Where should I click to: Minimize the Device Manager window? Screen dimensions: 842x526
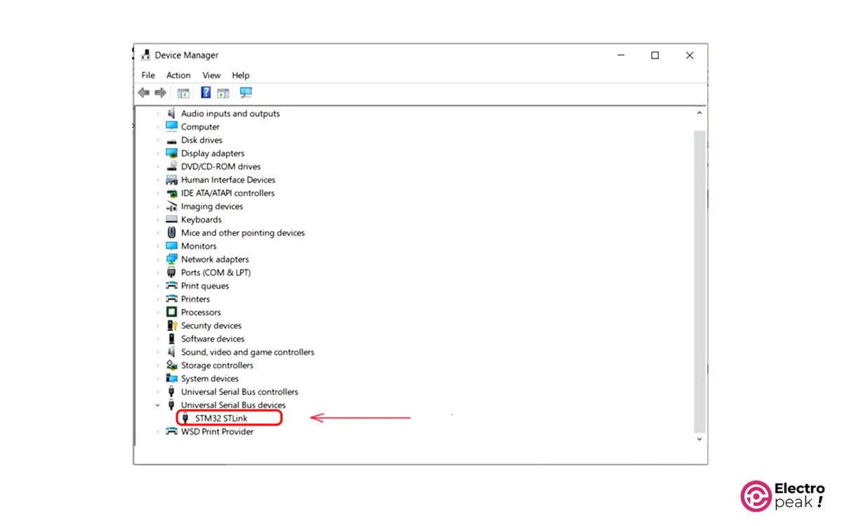click(x=620, y=55)
